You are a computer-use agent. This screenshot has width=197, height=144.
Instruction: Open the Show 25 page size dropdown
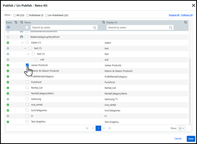(182, 128)
